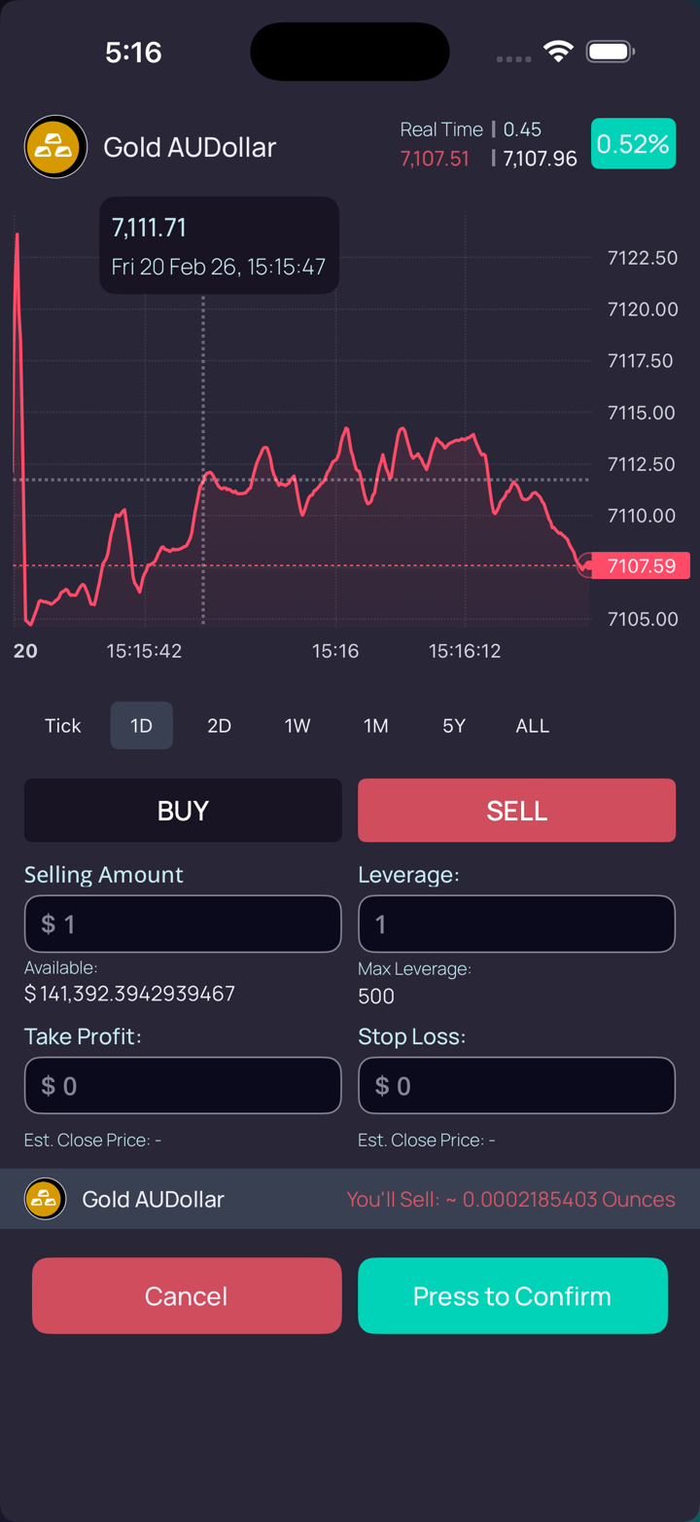Screen dimensions: 700x1522
Task: Display the ALL time range
Action: pyautogui.click(x=533, y=726)
